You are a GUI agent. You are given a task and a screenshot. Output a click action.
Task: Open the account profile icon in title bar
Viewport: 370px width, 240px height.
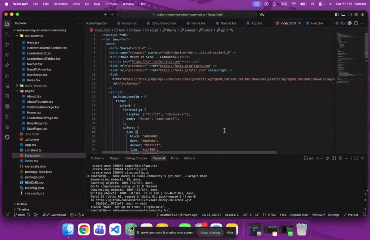click(362, 14)
